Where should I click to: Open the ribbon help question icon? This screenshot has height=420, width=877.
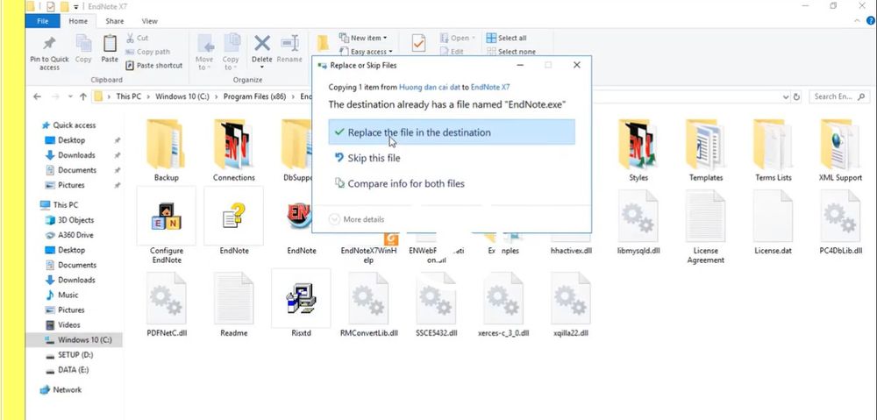(x=870, y=21)
